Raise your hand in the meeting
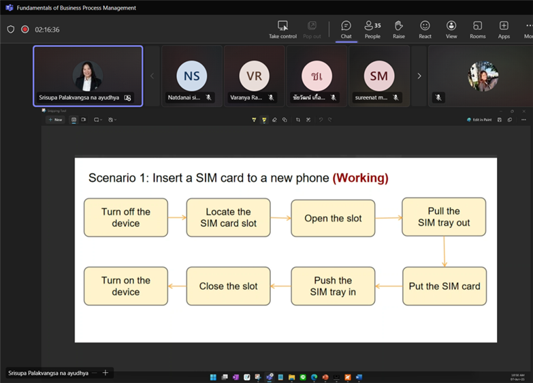Screen dimensions: 533x383 tap(399, 29)
